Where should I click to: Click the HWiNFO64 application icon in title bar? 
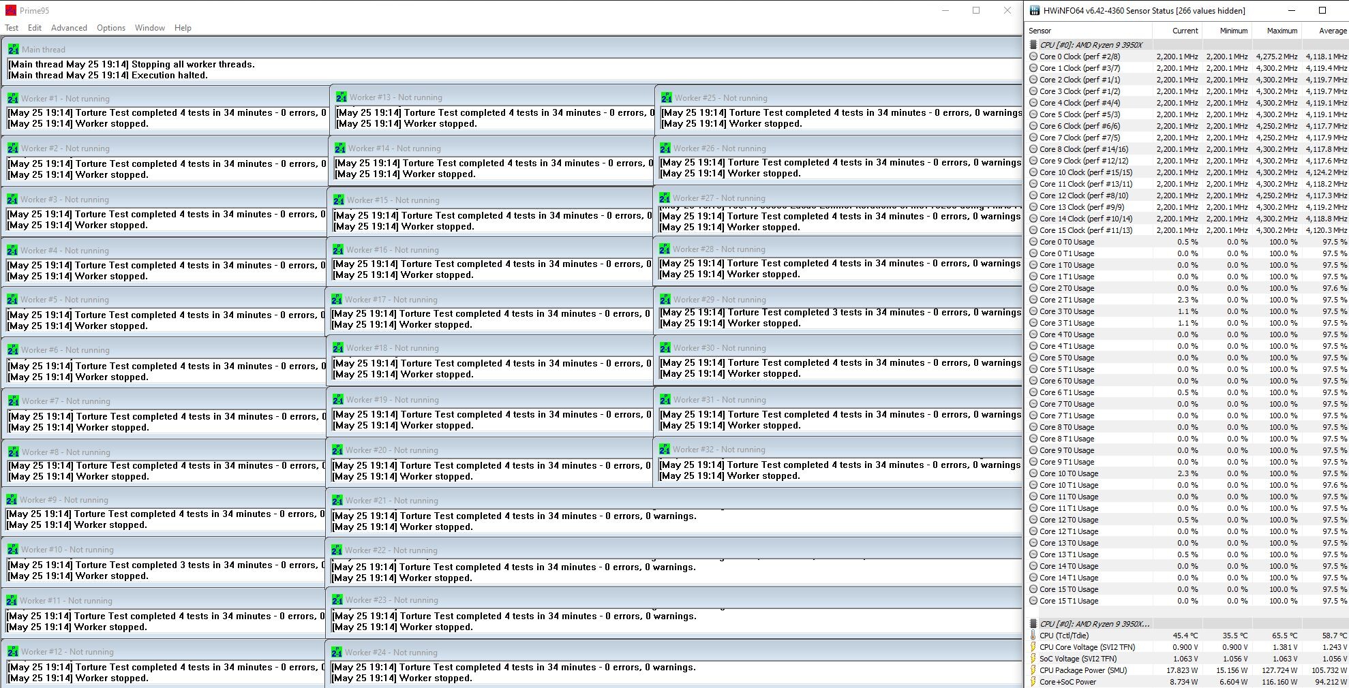1035,10
